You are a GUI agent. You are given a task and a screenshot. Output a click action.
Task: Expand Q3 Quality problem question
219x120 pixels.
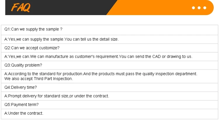tap(23, 65)
